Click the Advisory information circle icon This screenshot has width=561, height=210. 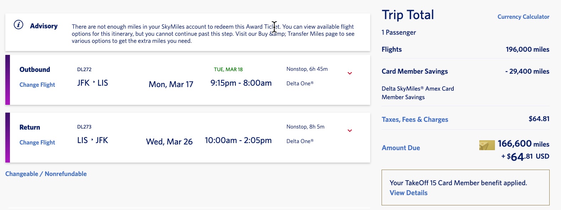[18, 25]
